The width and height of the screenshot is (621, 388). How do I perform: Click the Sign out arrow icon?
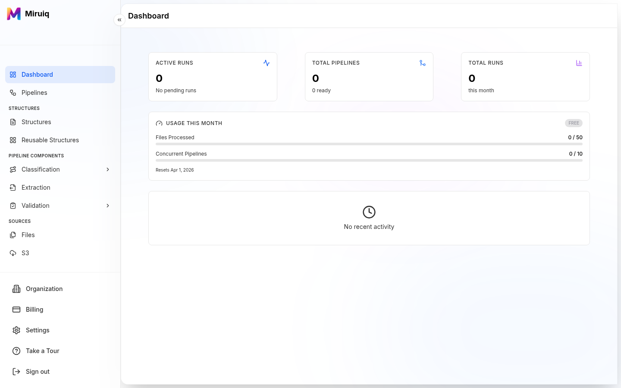[x=16, y=372]
